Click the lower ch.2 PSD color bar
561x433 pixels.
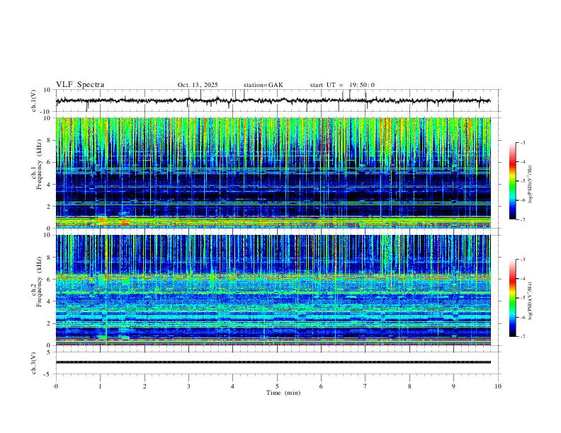[x=512, y=298]
